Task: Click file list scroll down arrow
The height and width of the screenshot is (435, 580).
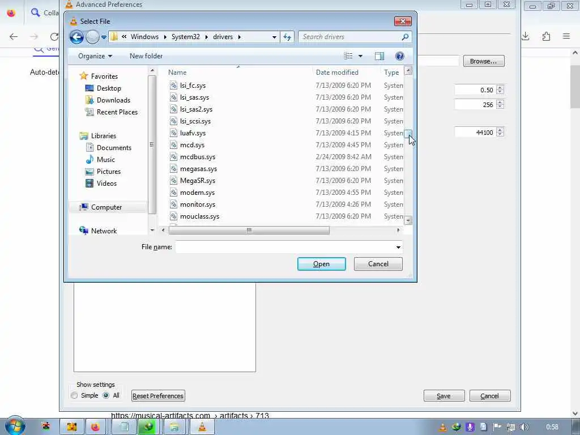Action: [408, 220]
